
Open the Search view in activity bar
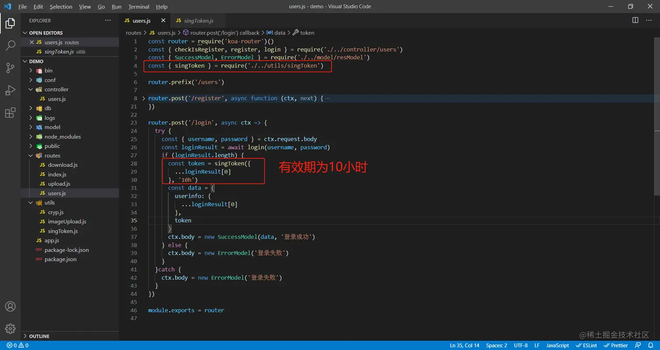coord(10,45)
